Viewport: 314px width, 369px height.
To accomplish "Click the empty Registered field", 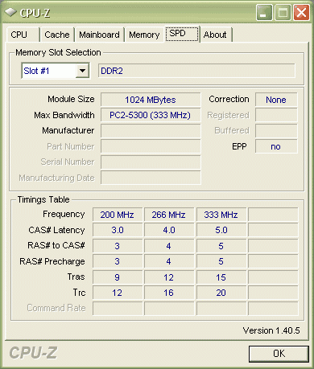I will point(276,115).
